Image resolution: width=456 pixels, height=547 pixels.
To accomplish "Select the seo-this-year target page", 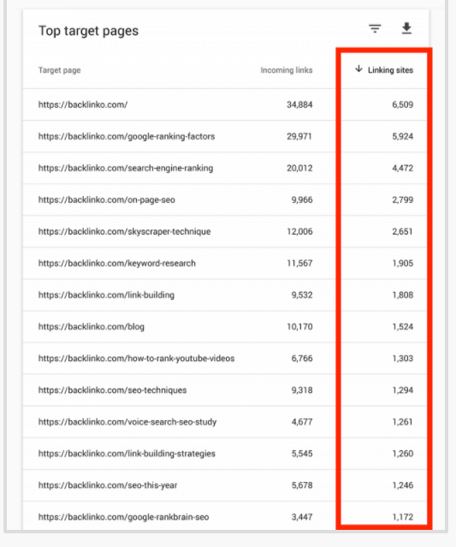I will (108, 485).
